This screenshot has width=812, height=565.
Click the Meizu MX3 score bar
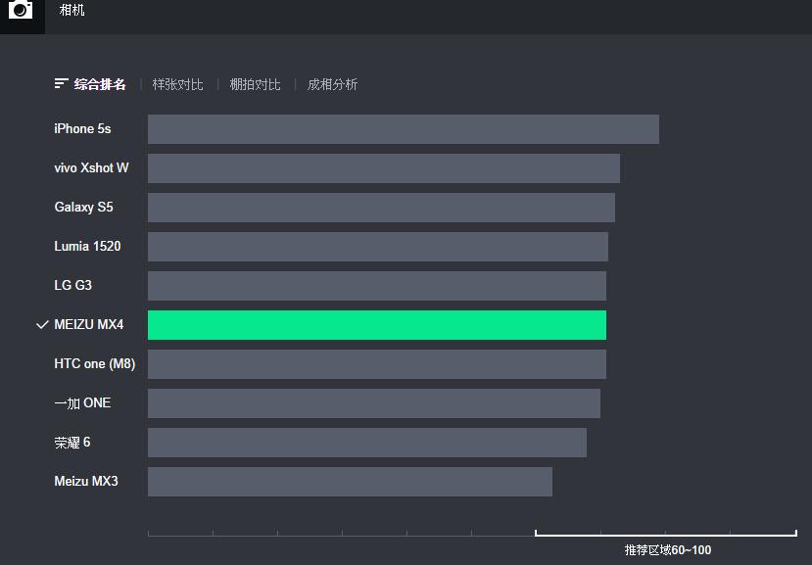[x=350, y=482]
